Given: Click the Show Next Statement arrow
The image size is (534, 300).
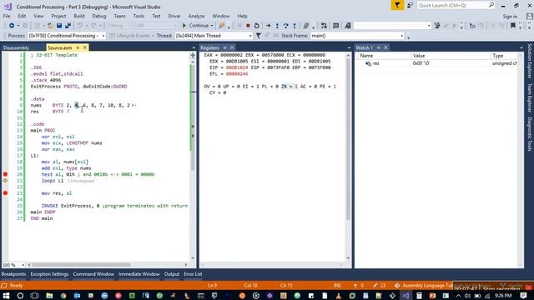Looking at the screenshot, I should pyautogui.click(x=269, y=26).
